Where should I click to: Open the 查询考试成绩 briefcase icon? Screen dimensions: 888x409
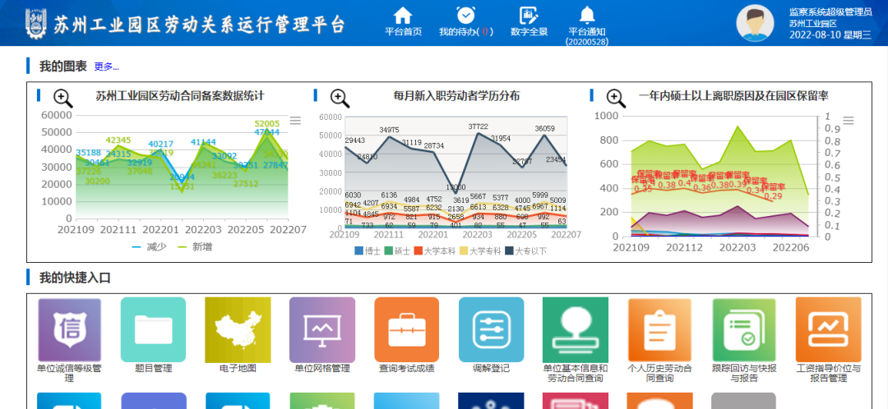(x=406, y=330)
